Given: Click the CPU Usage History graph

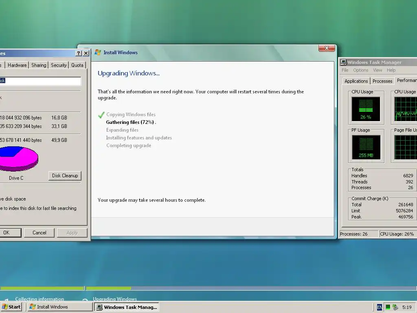Looking at the screenshot, I should (x=406, y=109).
